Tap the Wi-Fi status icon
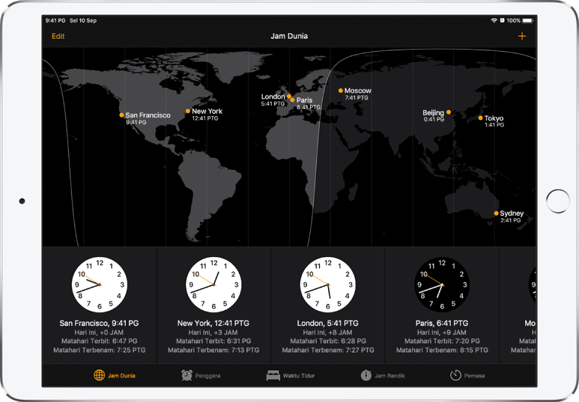579x402 pixels. click(x=494, y=21)
